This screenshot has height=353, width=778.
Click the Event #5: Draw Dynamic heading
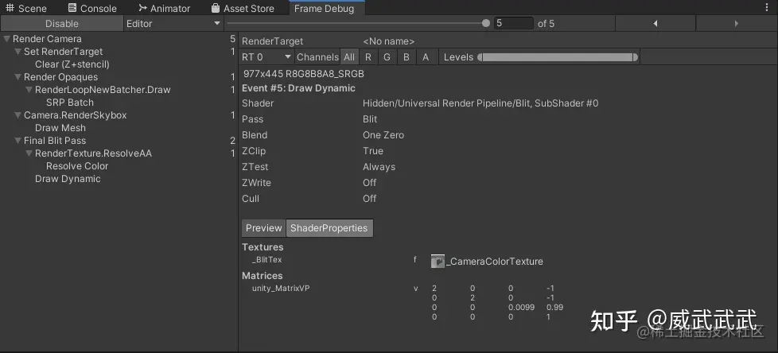pyautogui.click(x=298, y=88)
